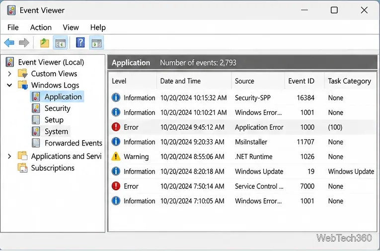This screenshot has height=251, width=380.
Task: Expand the Custom Views node
Action: pos(9,74)
